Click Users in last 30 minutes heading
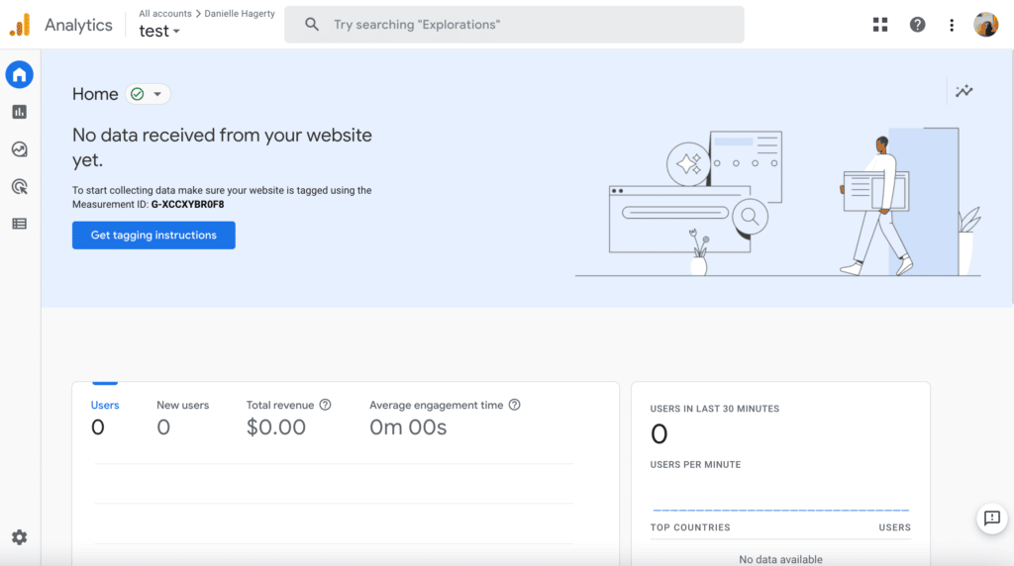Image resolution: width=1014 pixels, height=566 pixels. point(715,409)
